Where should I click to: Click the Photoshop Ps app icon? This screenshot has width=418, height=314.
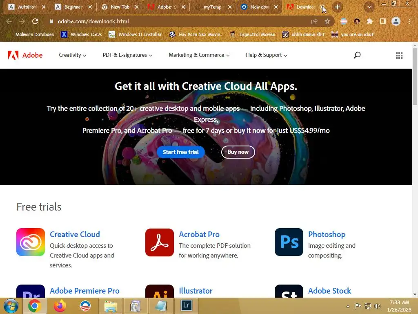(289, 242)
